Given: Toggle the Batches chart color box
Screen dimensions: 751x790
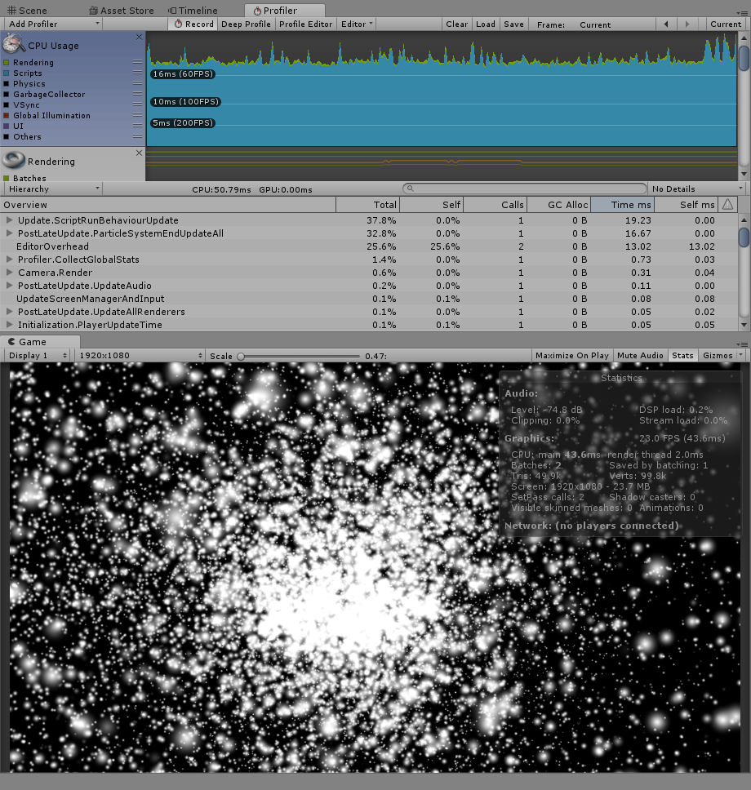Looking at the screenshot, I should tap(7, 178).
